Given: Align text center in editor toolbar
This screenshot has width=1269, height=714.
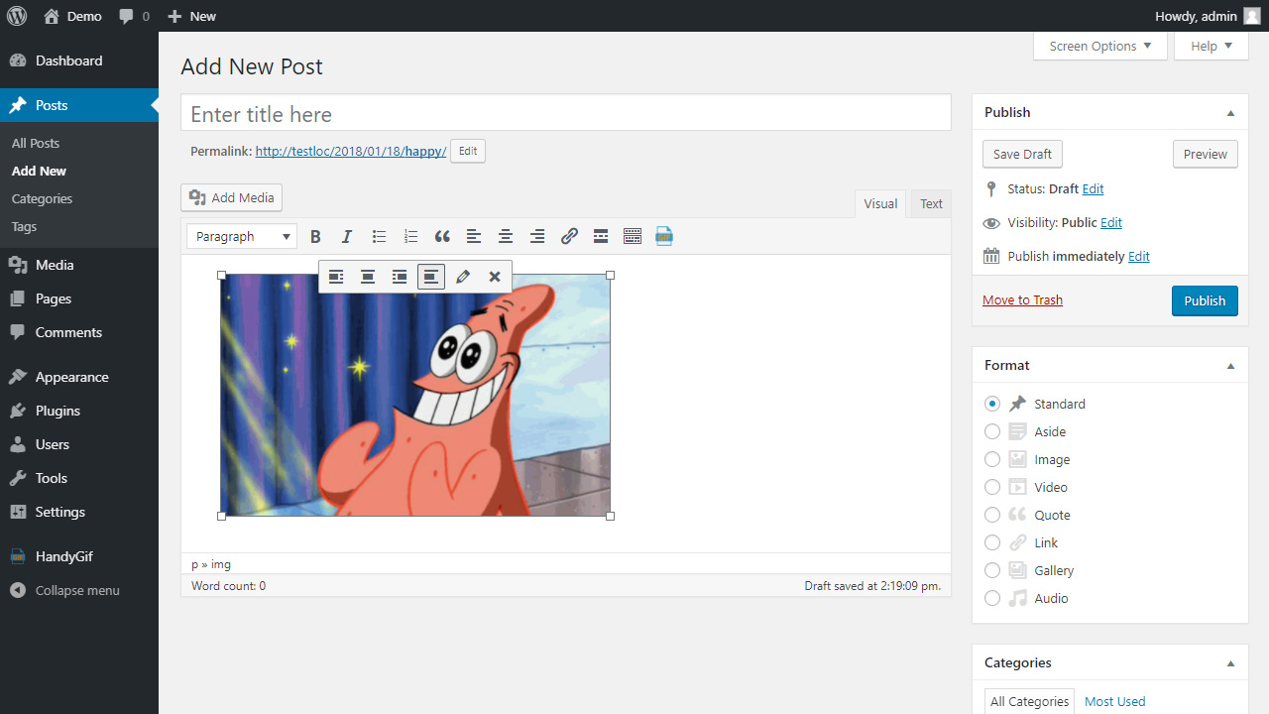Looking at the screenshot, I should pyautogui.click(x=506, y=236).
